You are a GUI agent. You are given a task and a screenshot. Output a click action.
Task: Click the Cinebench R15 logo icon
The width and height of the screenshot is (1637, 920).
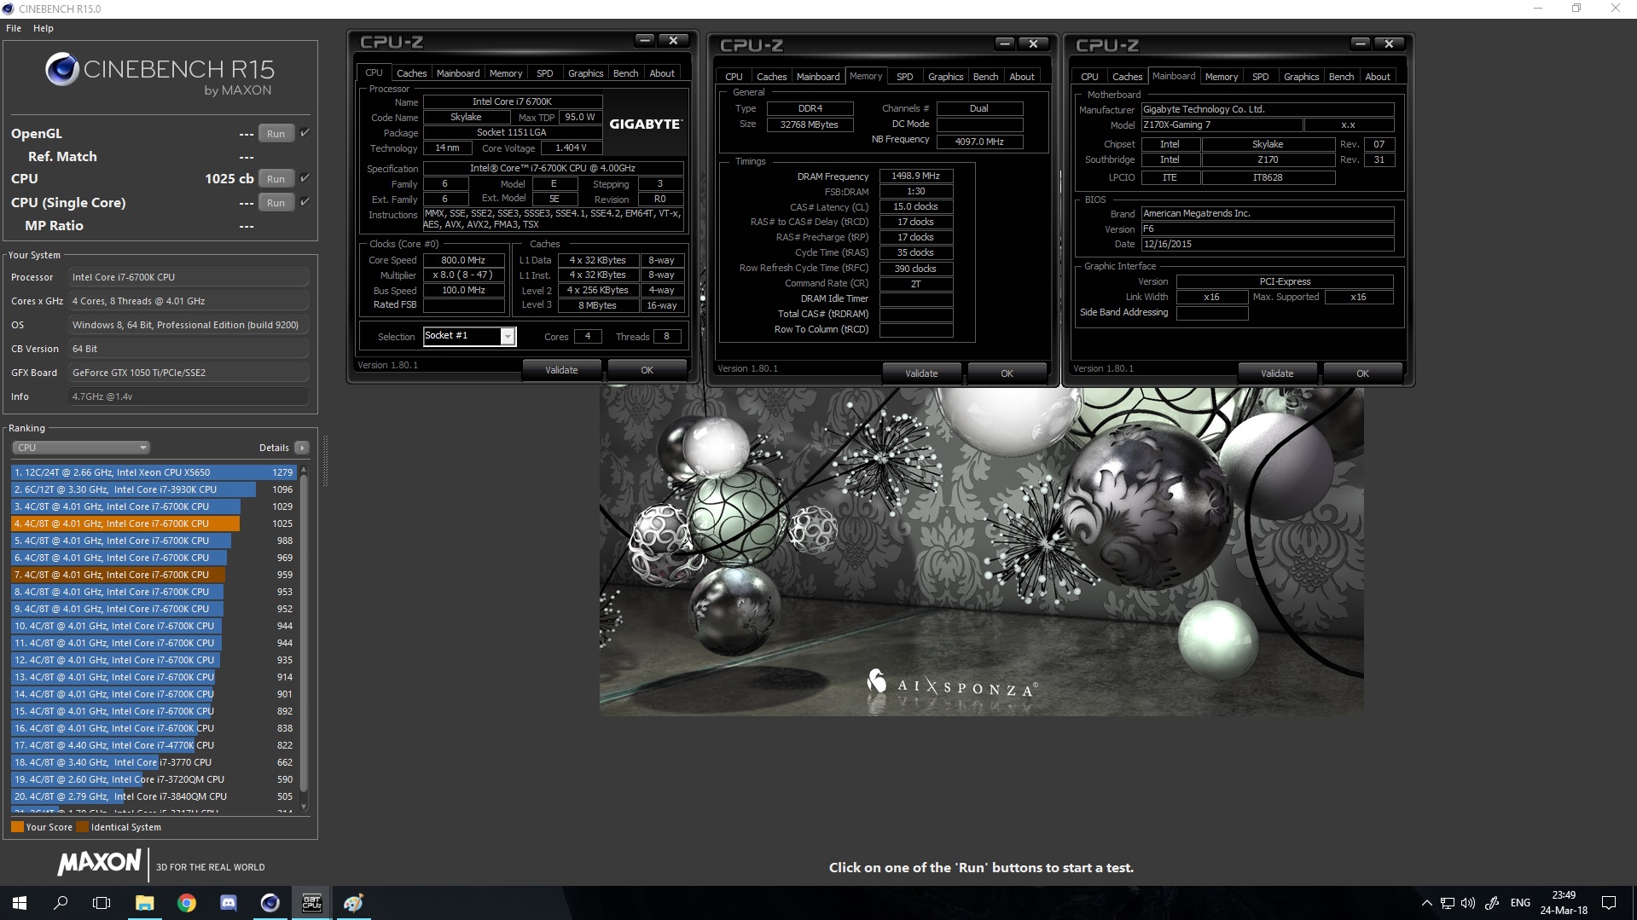point(62,69)
